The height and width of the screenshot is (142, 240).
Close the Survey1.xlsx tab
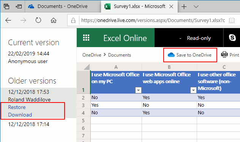coord(171,6)
